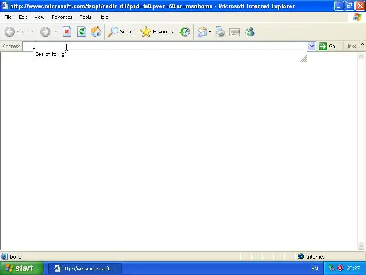Click the Internet zone globe icon

301,257
